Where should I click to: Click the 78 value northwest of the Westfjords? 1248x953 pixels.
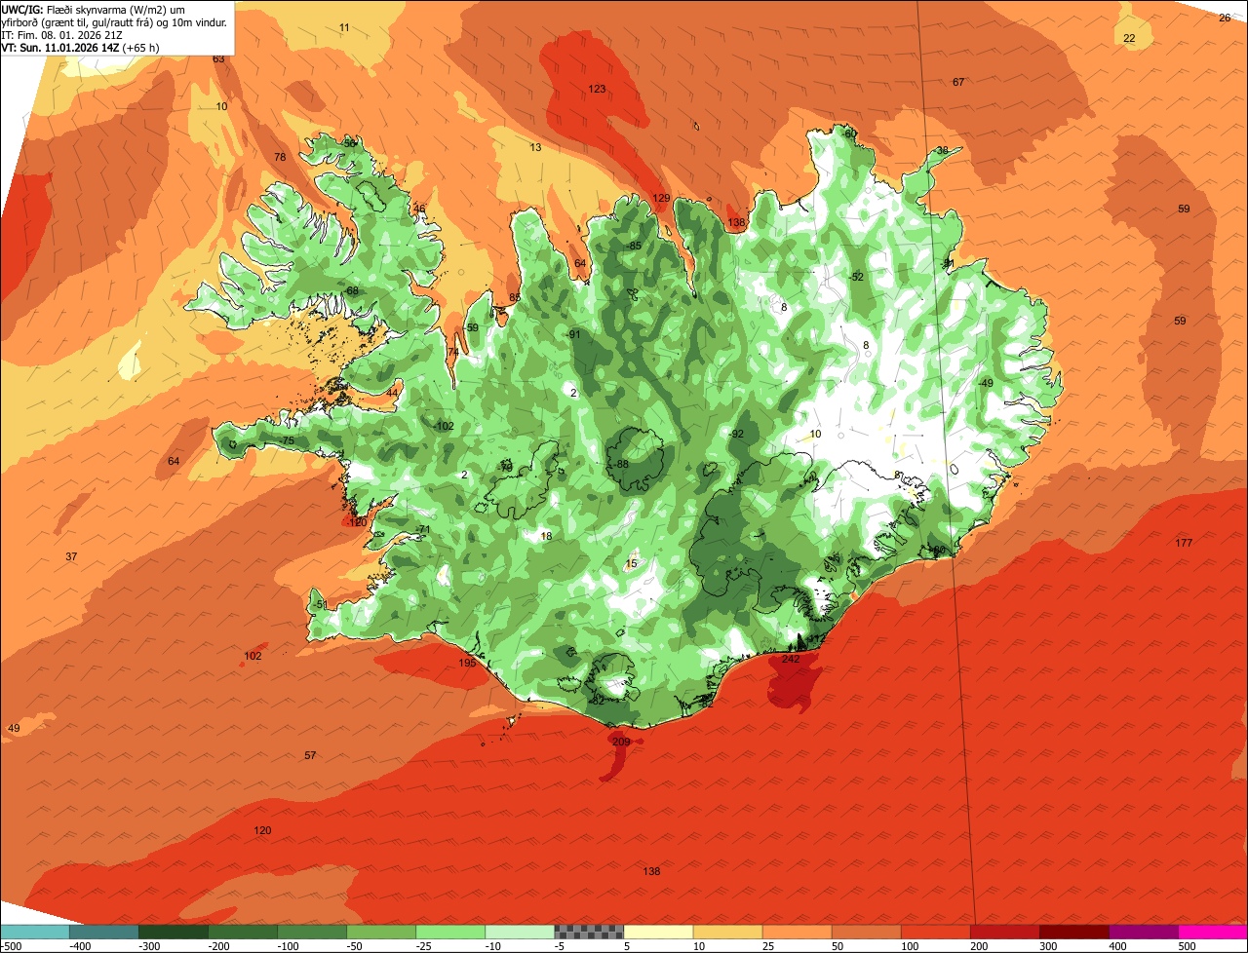click(280, 157)
